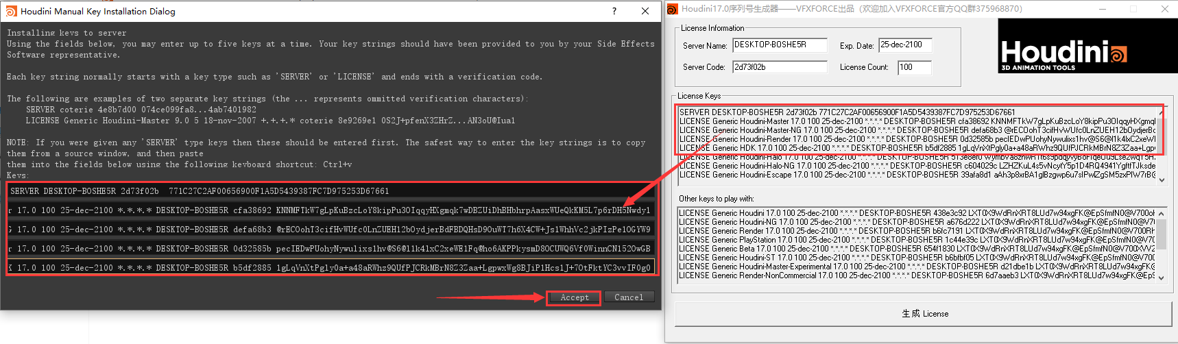Close the Houdini17.0 generator window
Image resolution: width=1178 pixels, height=344 pixels.
coord(1164,9)
